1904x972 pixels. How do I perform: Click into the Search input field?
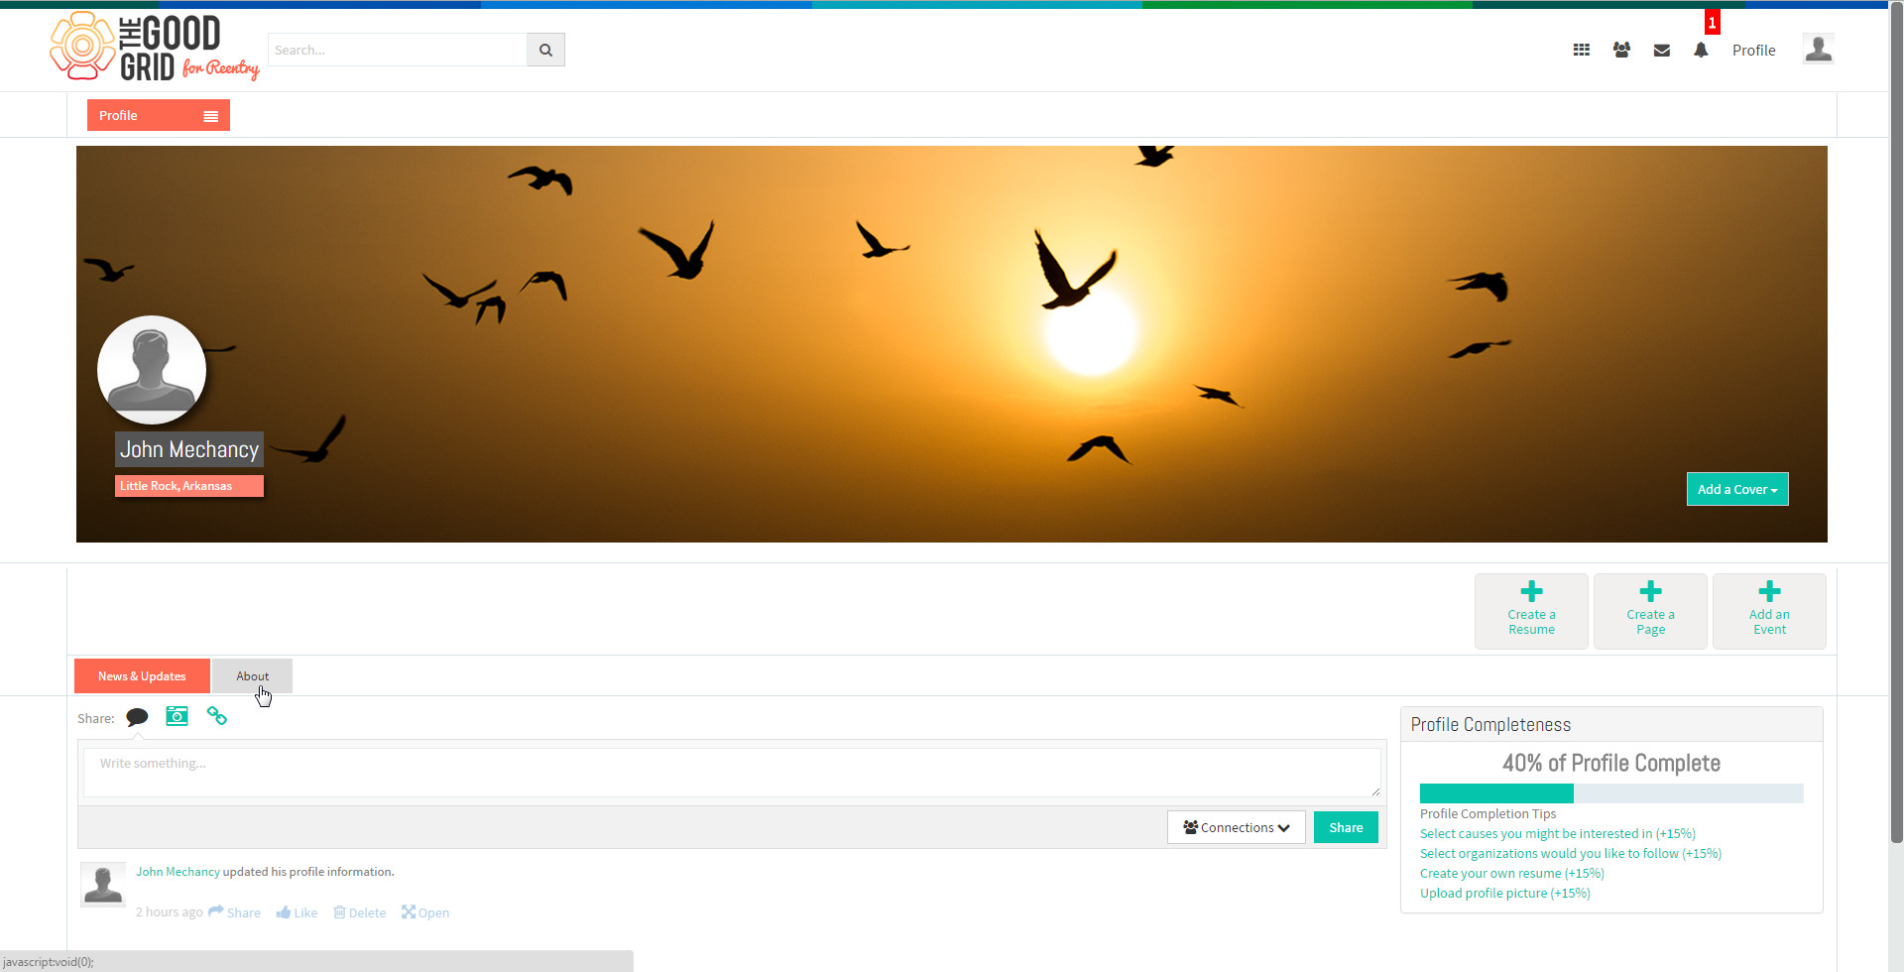click(397, 50)
